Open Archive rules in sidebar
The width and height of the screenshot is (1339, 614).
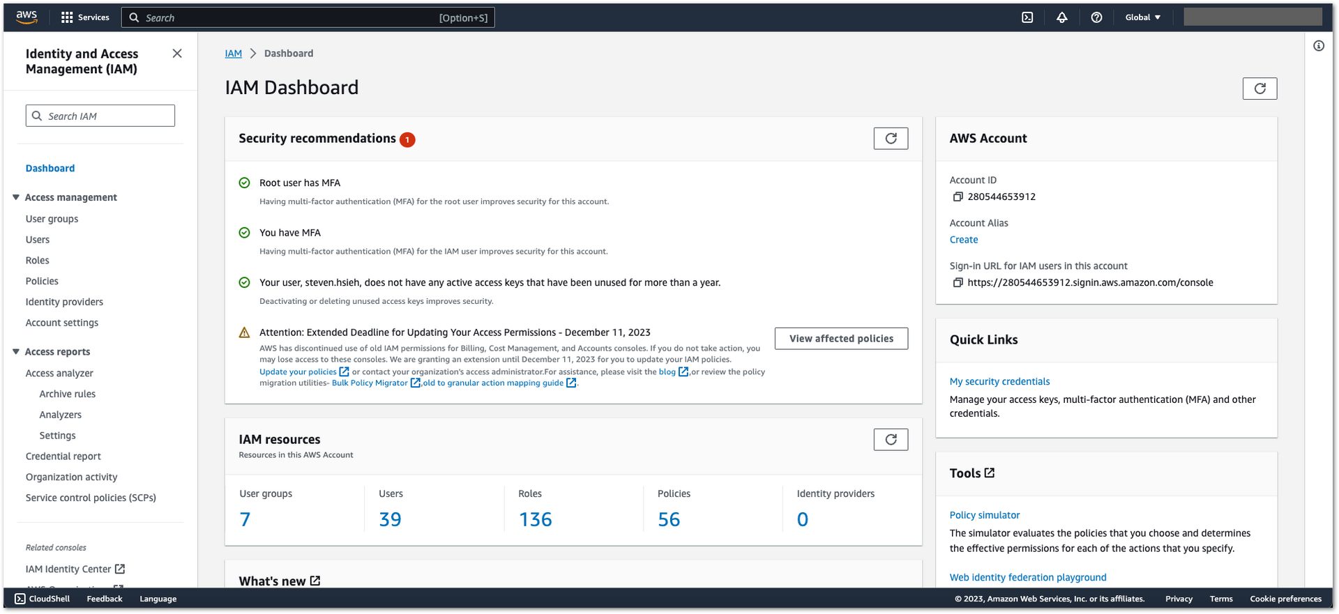[68, 394]
